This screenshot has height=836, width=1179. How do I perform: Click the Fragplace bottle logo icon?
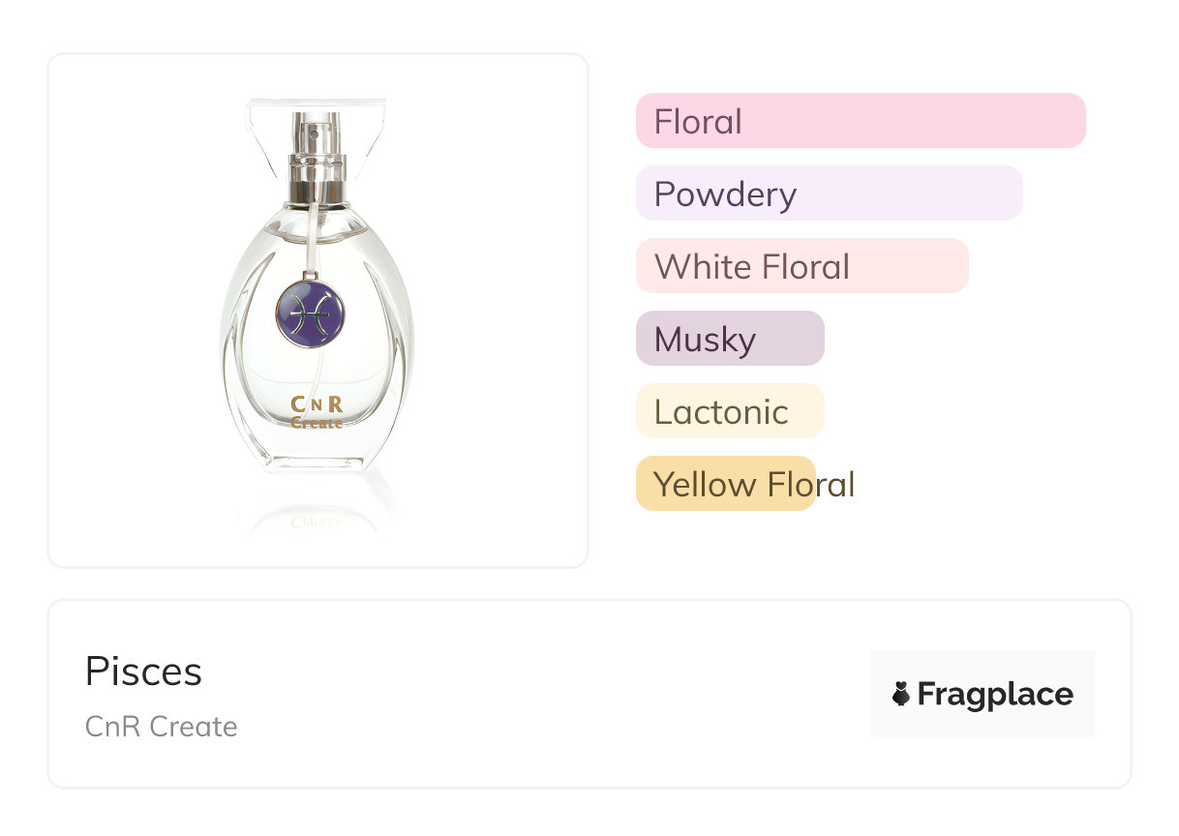tap(901, 694)
